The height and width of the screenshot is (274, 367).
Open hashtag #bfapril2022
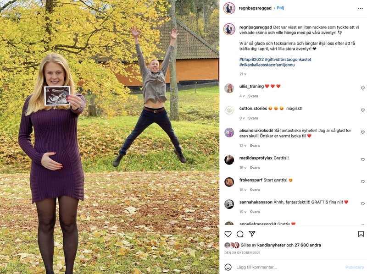coord(251,60)
